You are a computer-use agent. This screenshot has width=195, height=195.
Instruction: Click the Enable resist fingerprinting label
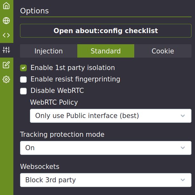point(75,79)
